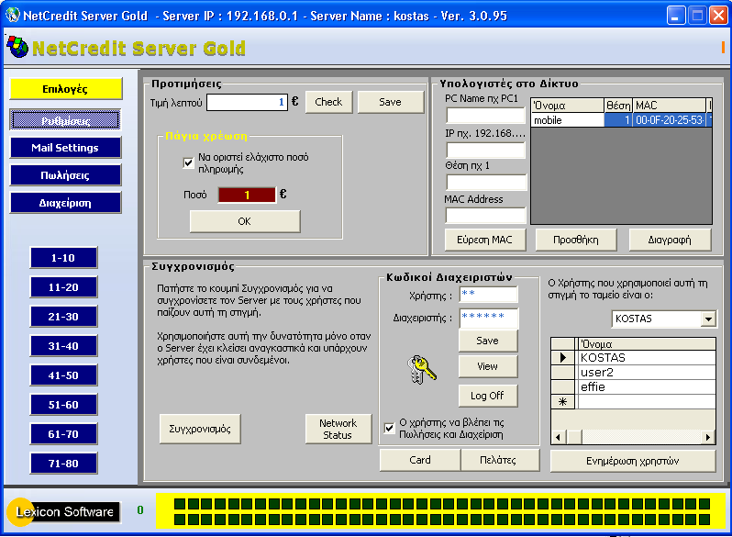
Task: Click the users list Όνομα header
Action: coord(647,344)
